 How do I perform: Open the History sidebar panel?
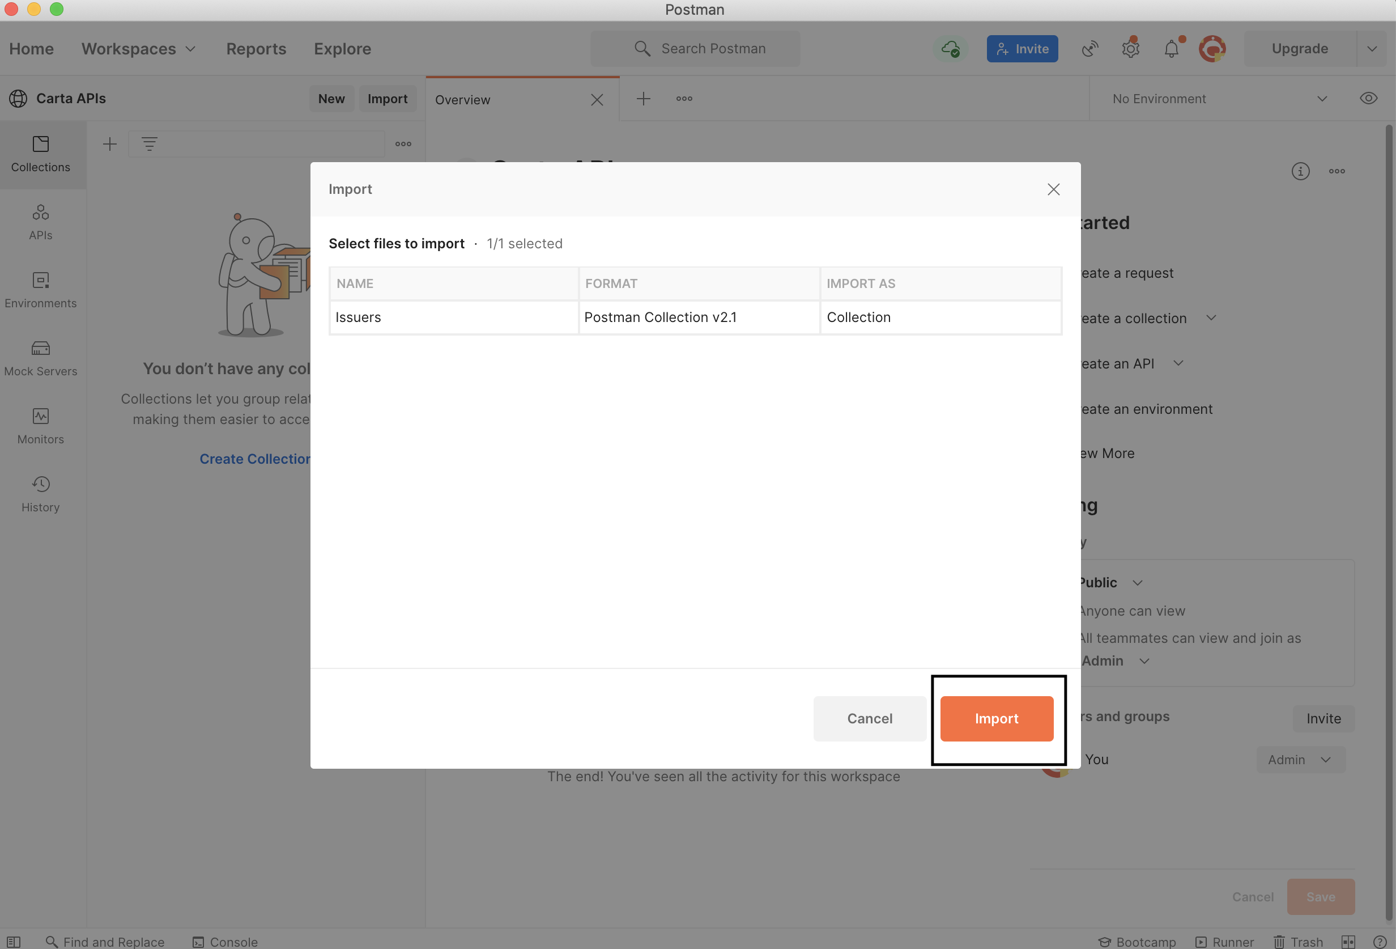[41, 494]
